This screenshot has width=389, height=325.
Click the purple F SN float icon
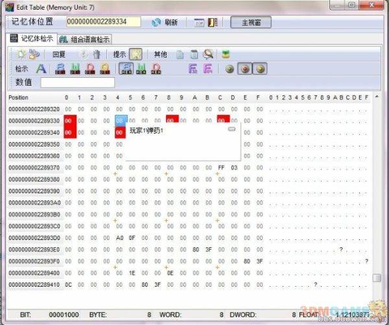(193, 68)
